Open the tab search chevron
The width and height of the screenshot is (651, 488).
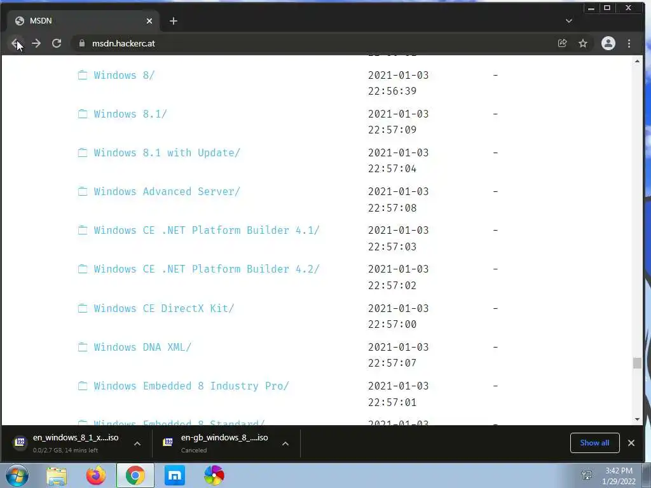569,21
